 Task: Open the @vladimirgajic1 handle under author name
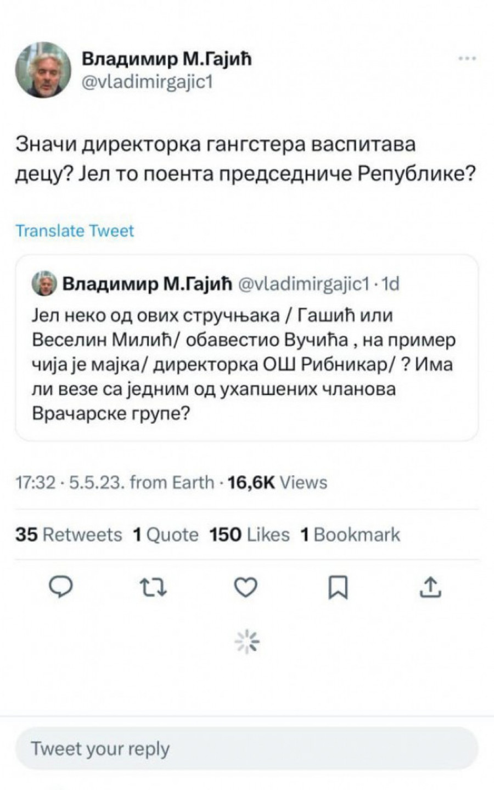pyautogui.click(x=147, y=82)
